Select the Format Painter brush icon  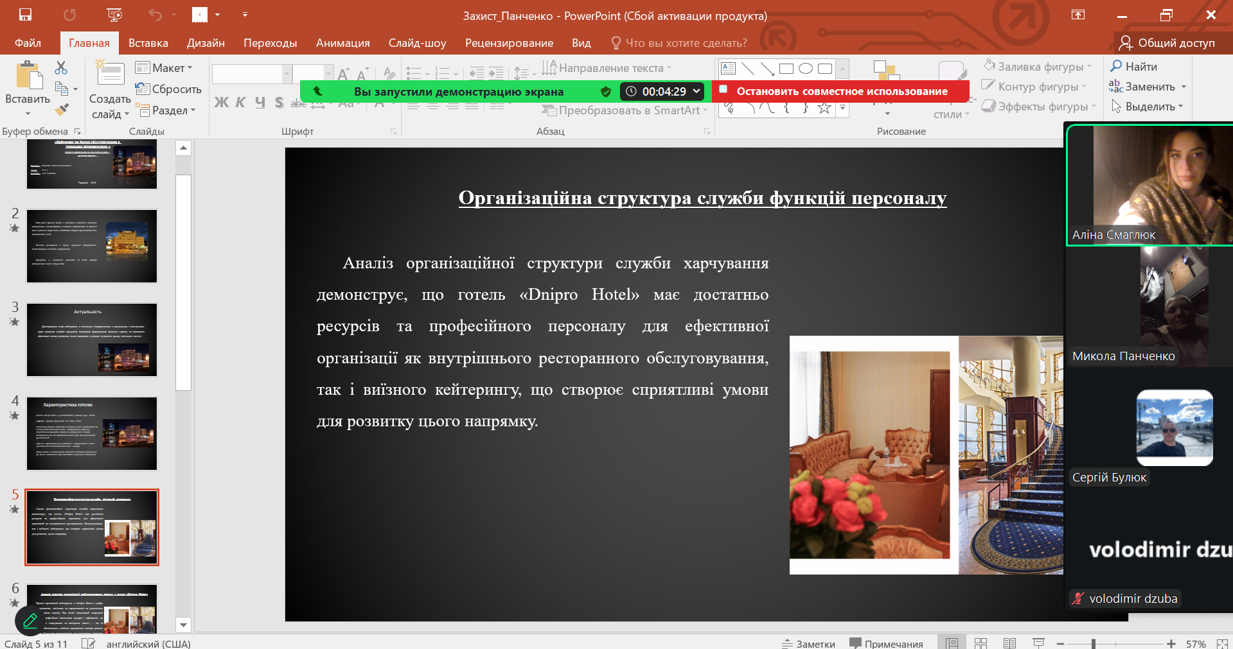click(x=62, y=110)
